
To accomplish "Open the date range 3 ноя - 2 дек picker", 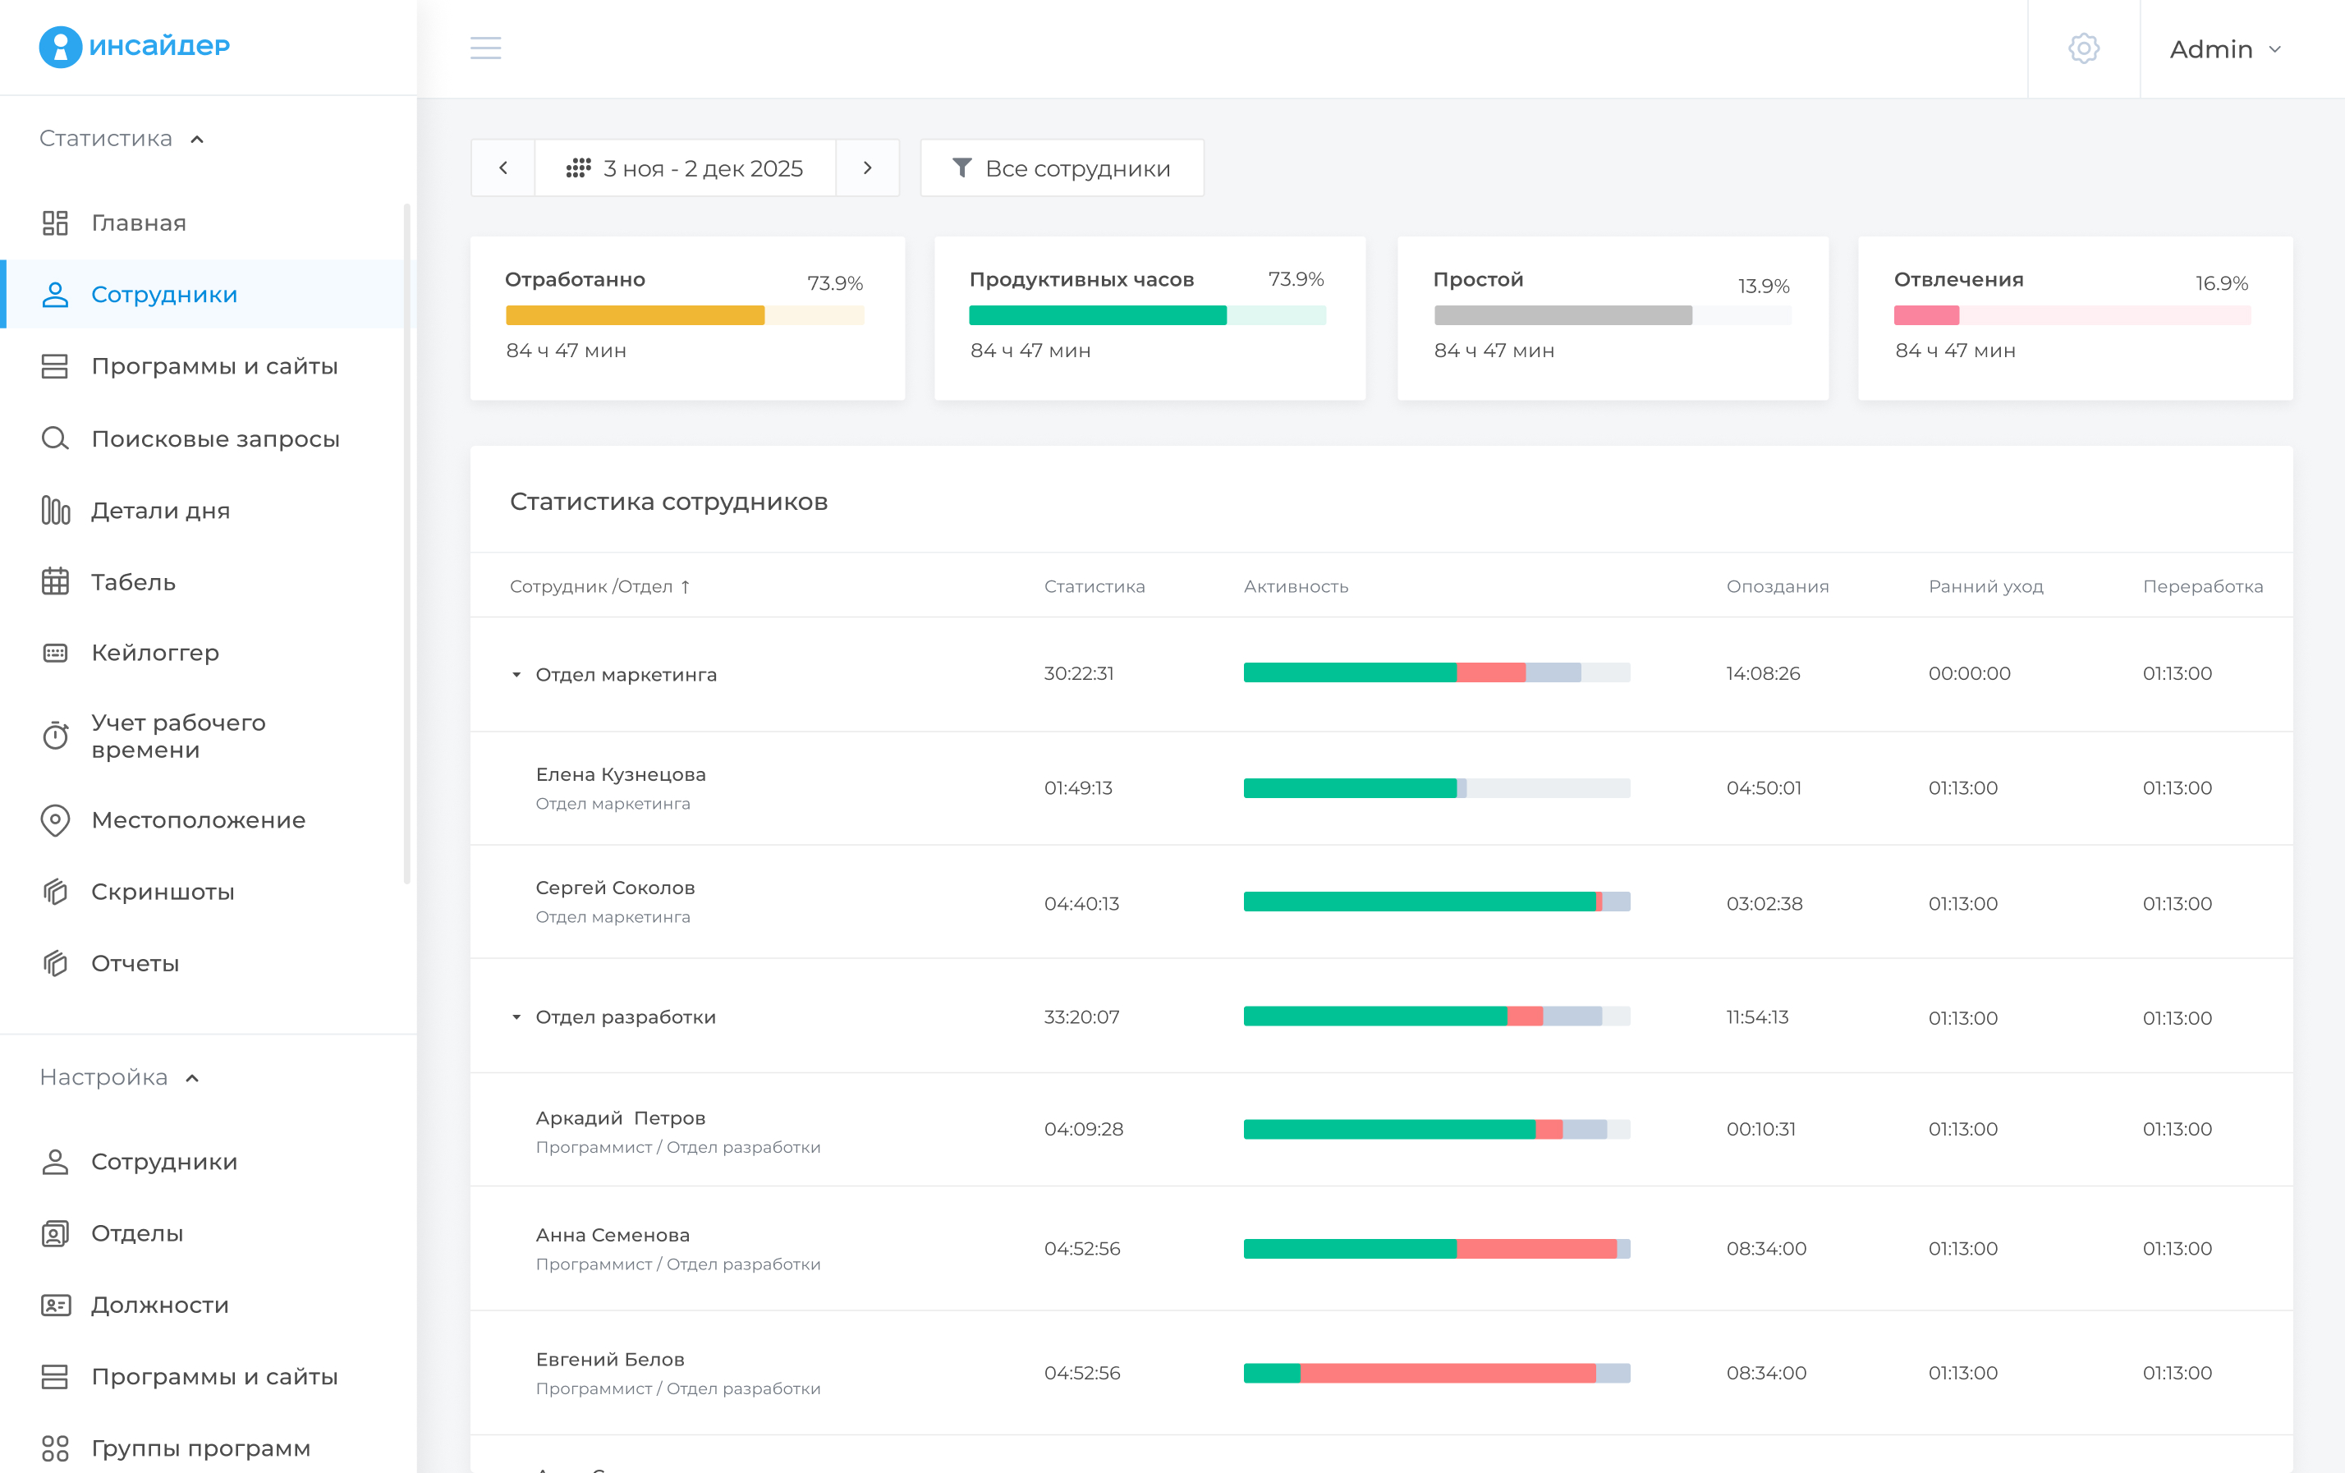I will tap(685, 167).
